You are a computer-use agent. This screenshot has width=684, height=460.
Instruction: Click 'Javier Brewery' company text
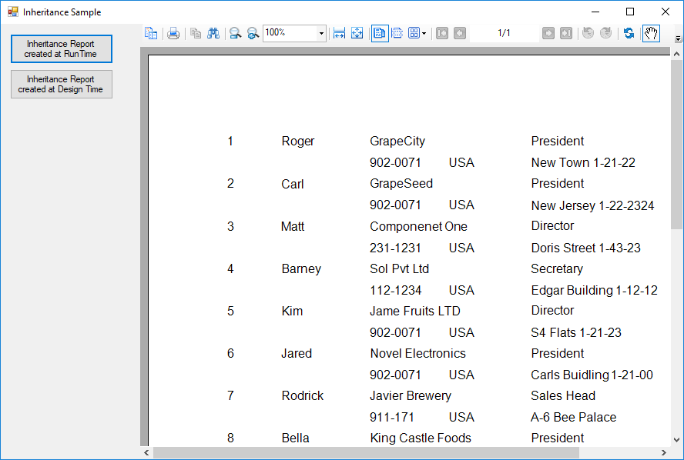[x=411, y=395]
